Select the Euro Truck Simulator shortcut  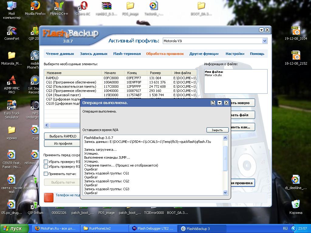[12, 110]
